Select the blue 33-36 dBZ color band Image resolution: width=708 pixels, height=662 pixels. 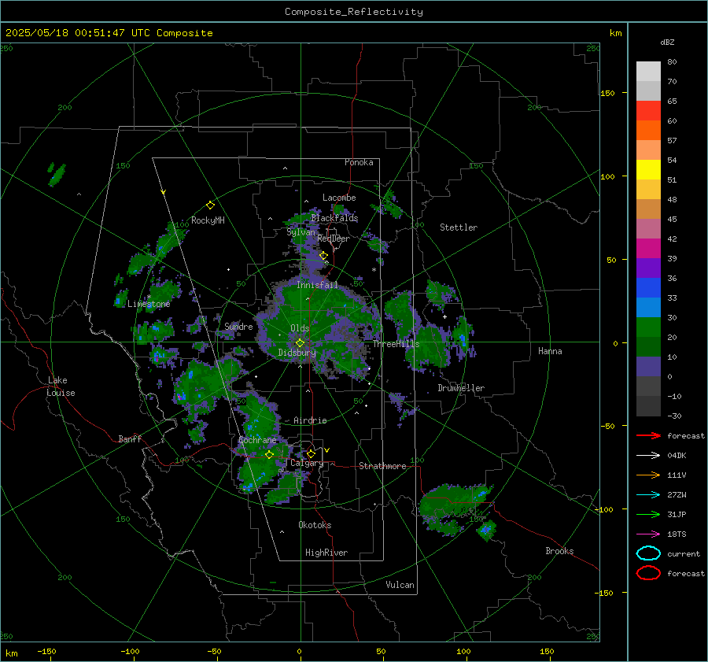pyautogui.click(x=648, y=288)
